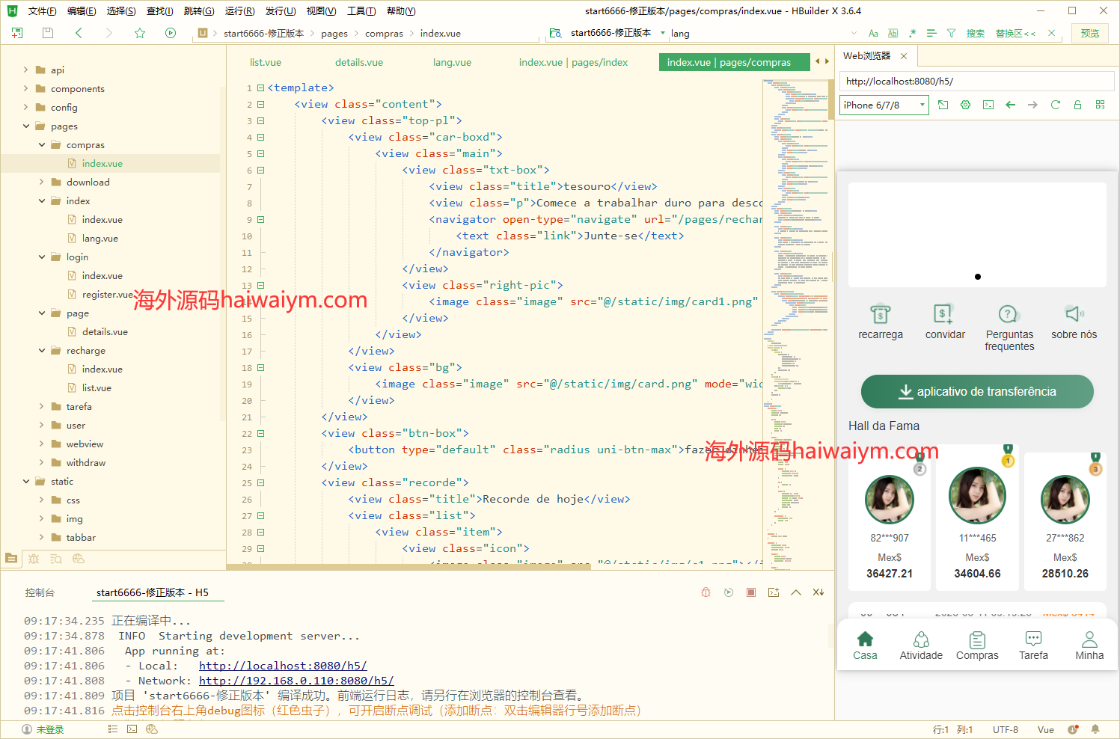Open the QR code icon in browser toolbar
This screenshot has width=1120, height=739.
1100,105
